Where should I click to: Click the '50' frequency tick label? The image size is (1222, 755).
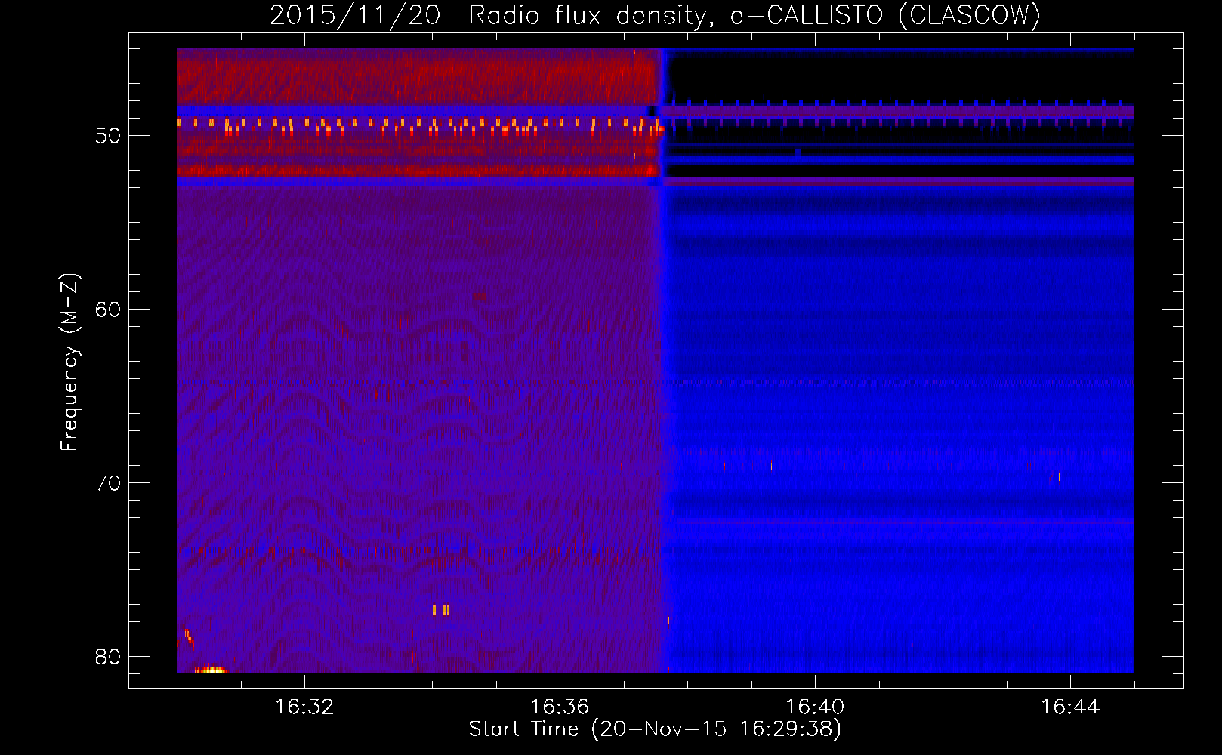coord(108,136)
